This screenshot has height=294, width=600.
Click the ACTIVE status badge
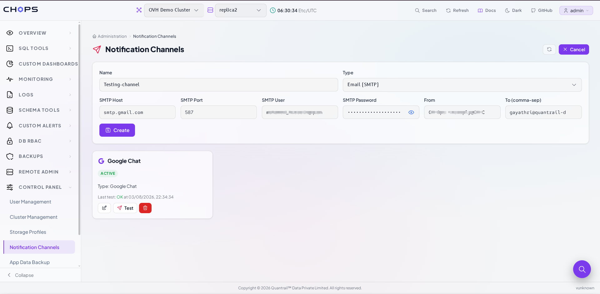click(x=108, y=174)
